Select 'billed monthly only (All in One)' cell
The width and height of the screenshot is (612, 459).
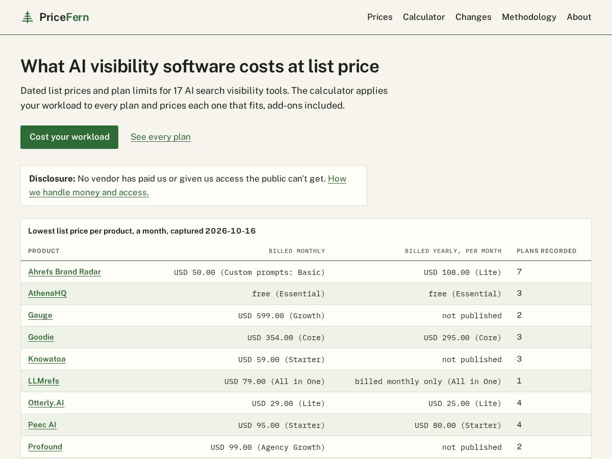tap(428, 381)
